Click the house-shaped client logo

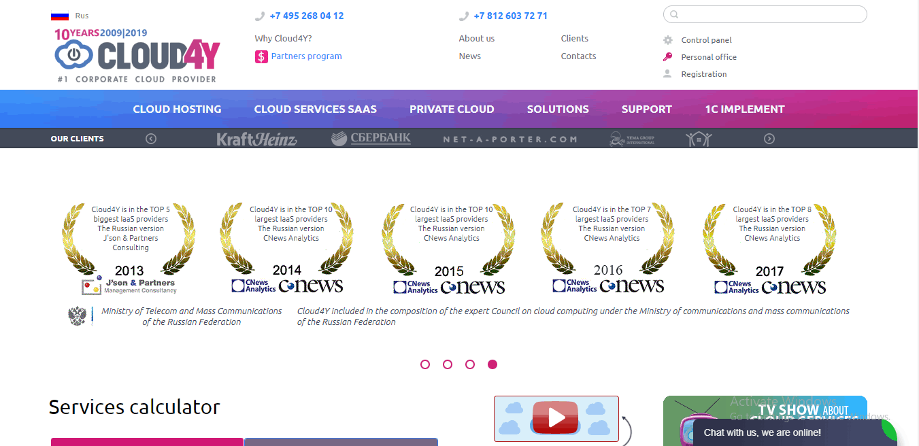click(x=699, y=139)
